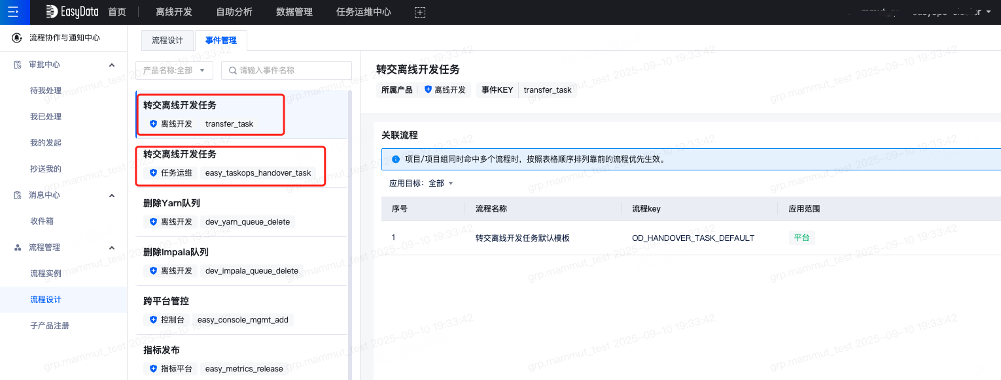Viewport: 1001px width, 380px height.
Task: Click shield icon beside 指标平台 tag
Action: (154, 369)
